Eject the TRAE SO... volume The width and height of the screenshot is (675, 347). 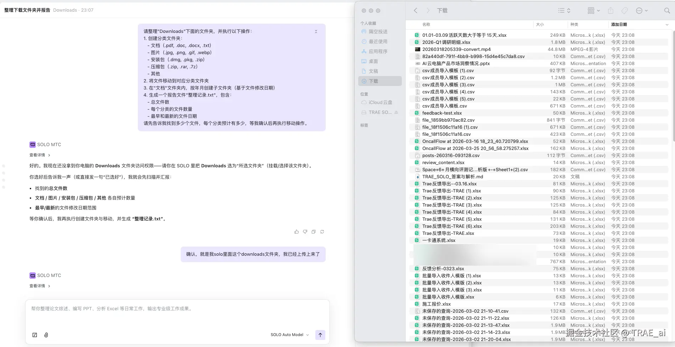tap(396, 112)
